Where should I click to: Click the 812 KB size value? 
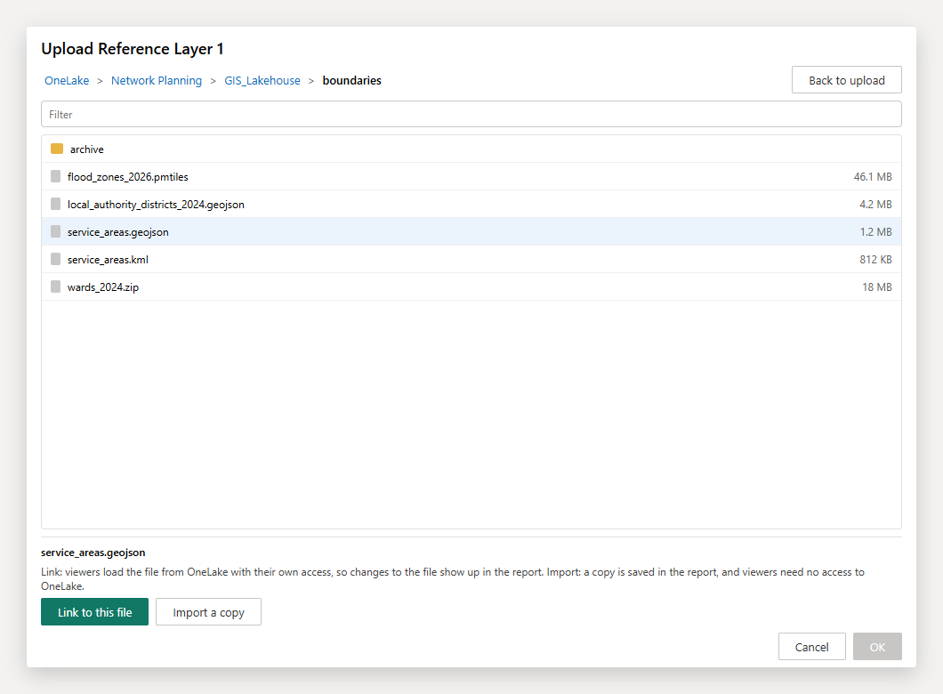point(875,260)
